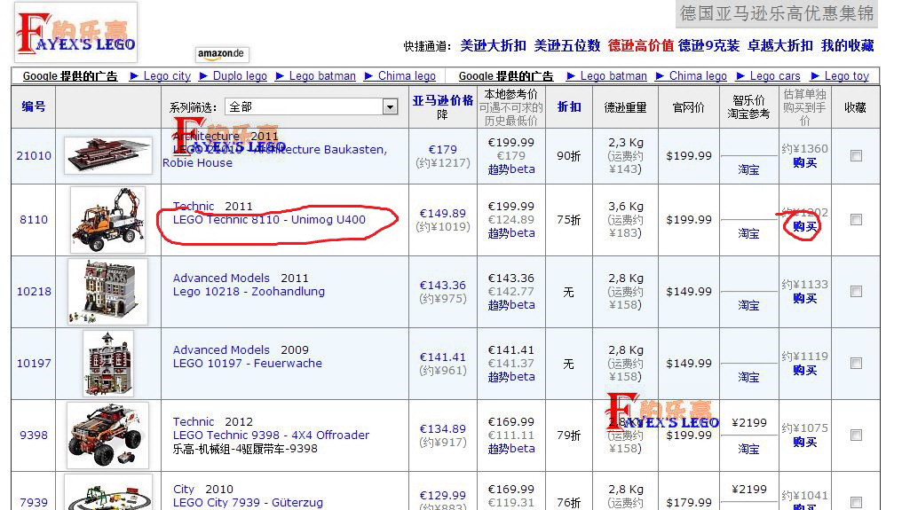Click 购买 buy link for set 21010
The image size is (902, 510).
click(x=804, y=162)
